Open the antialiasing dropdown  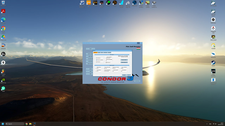click(x=109, y=61)
